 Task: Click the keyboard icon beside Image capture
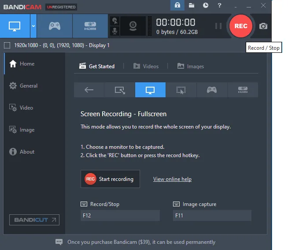point(176,204)
